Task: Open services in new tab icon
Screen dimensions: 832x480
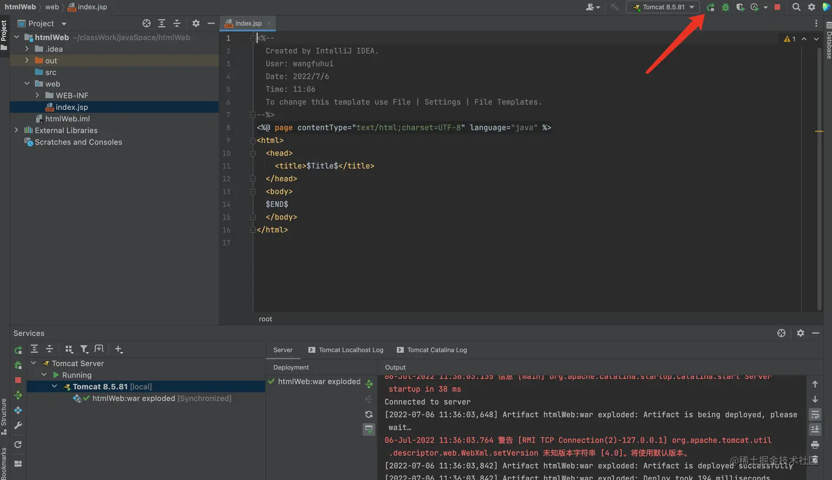Action: pyautogui.click(x=99, y=349)
